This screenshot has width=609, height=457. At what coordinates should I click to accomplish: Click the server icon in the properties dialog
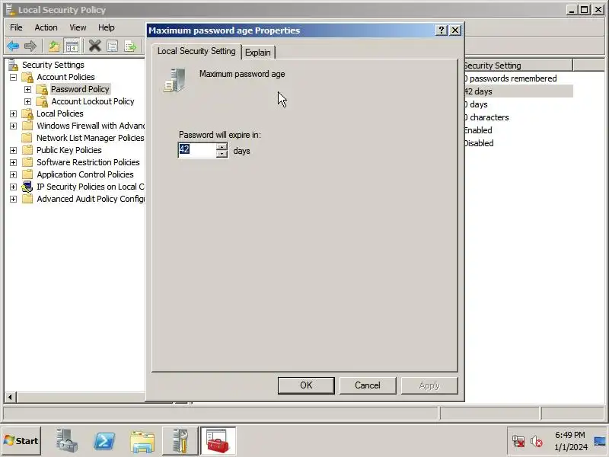[175, 81]
